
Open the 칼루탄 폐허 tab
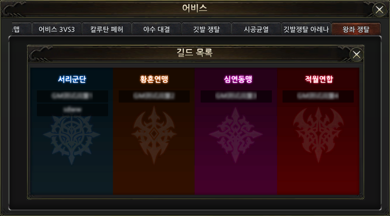(107, 29)
